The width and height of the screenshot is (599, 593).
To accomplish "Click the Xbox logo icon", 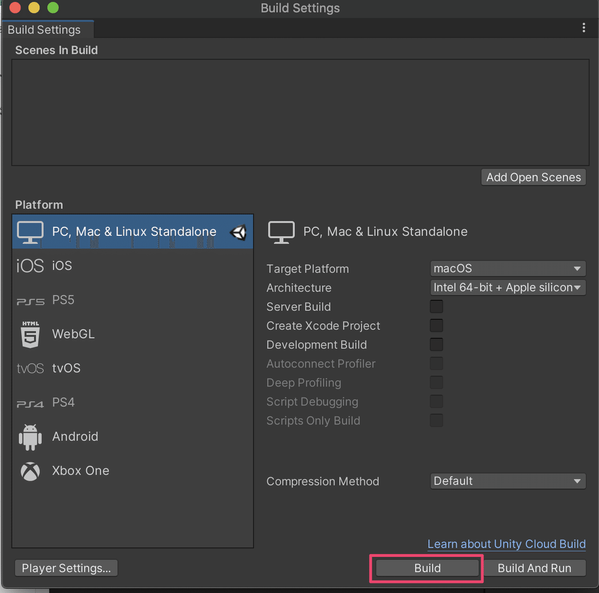I will 30,471.
